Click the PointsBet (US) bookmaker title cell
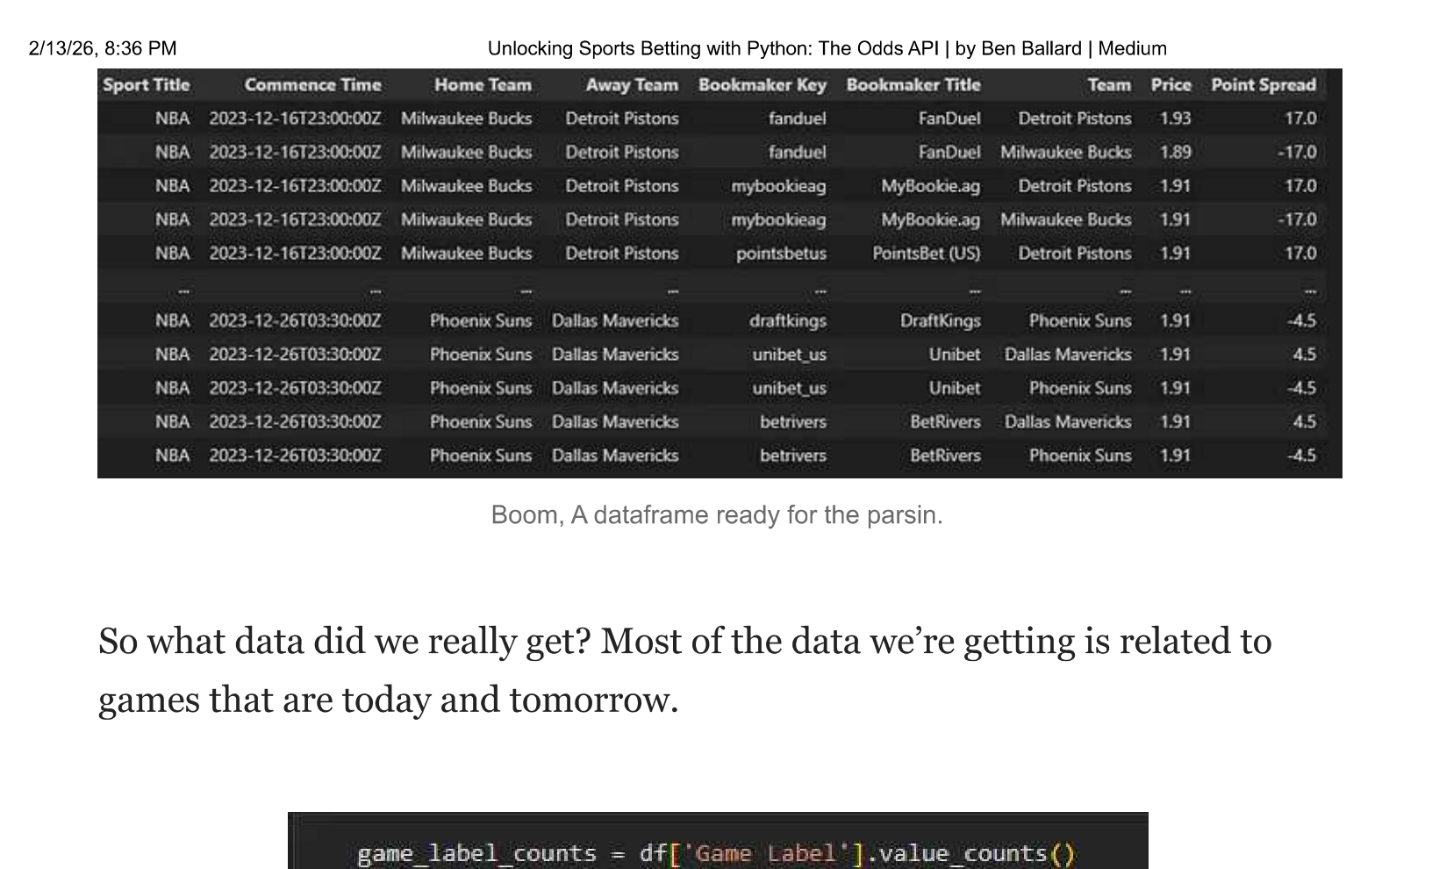 click(926, 254)
